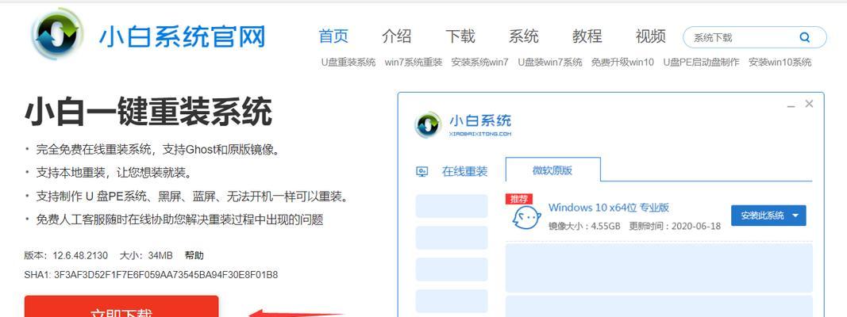Open the 安装win10系统 link
The width and height of the screenshot is (847, 317).
pos(780,62)
